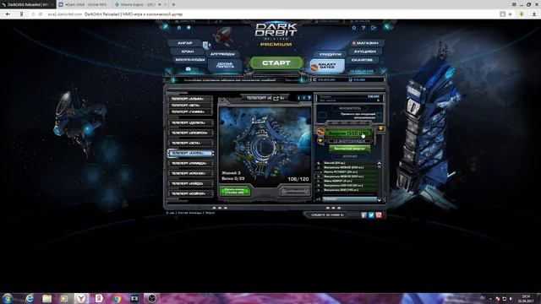541x304 pixels.
Task: Click the bookmark star icon
Action: 511,14
